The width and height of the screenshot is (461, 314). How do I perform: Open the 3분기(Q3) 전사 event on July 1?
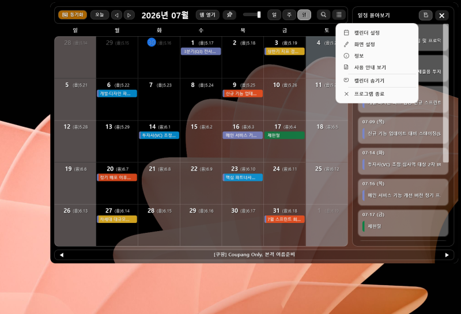click(201, 51)
